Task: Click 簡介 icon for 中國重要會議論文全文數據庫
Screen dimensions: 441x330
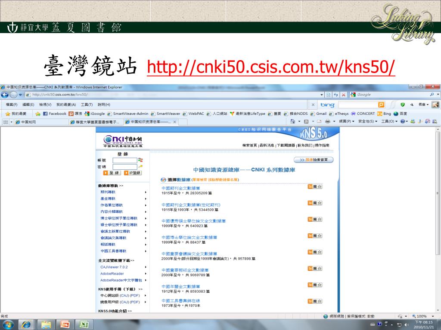Action: 315,252
